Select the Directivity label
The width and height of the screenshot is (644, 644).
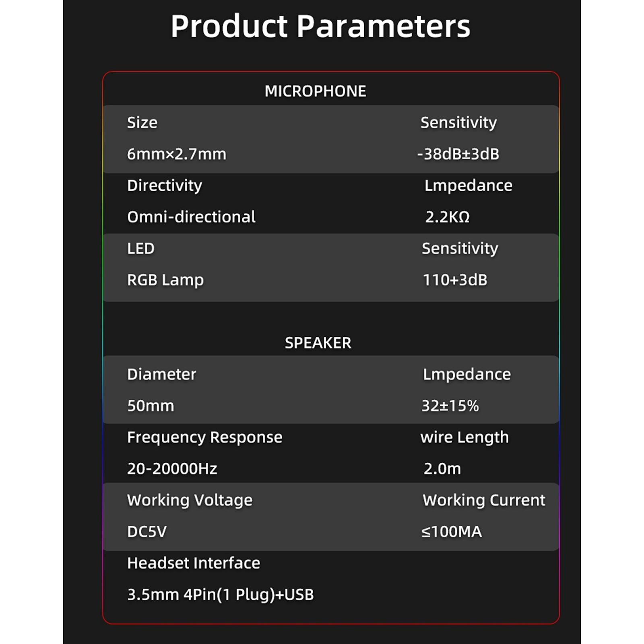point(164,186)
